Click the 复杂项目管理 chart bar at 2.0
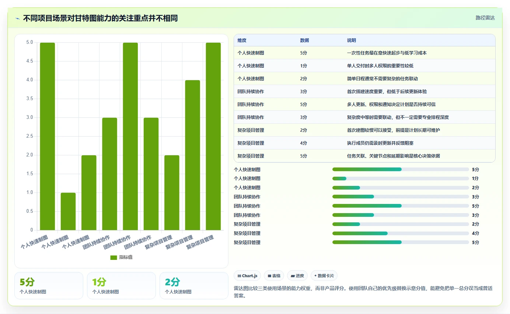 click(x=172, y=193)
